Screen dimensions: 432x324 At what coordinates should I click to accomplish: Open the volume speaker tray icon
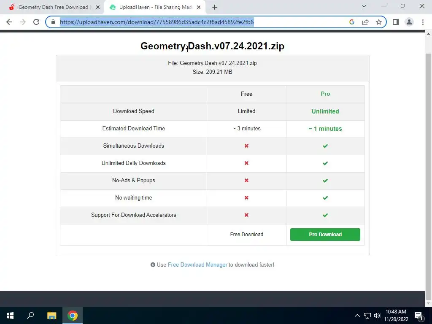377,316
